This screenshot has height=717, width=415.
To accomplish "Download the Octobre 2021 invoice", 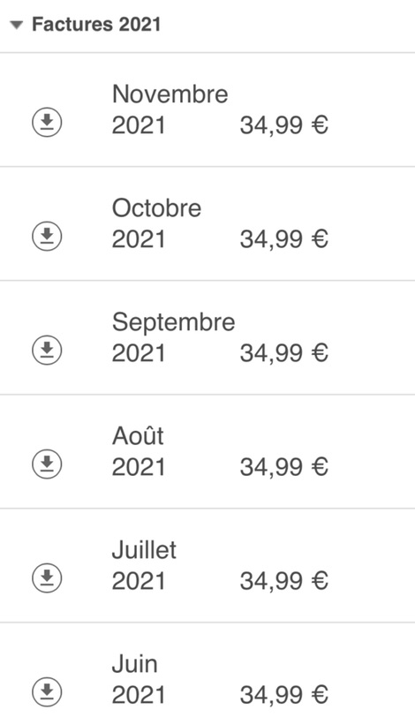I will coord(47,236).
